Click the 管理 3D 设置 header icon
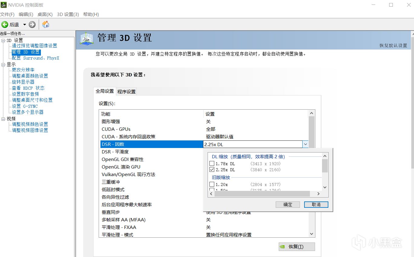 [87, 39]
